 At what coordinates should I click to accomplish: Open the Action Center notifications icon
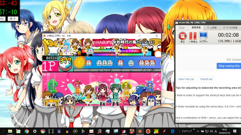point(235,131)
